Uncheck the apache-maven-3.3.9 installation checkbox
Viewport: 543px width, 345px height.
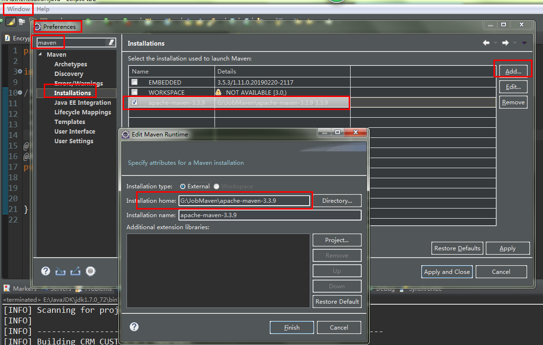point(134,102)
